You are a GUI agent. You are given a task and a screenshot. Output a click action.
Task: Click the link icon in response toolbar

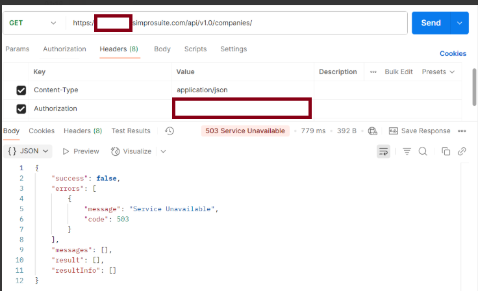coord(462,151)
